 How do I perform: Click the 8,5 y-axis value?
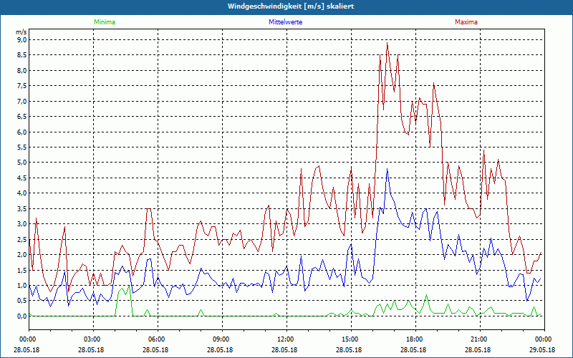[23, 55]
